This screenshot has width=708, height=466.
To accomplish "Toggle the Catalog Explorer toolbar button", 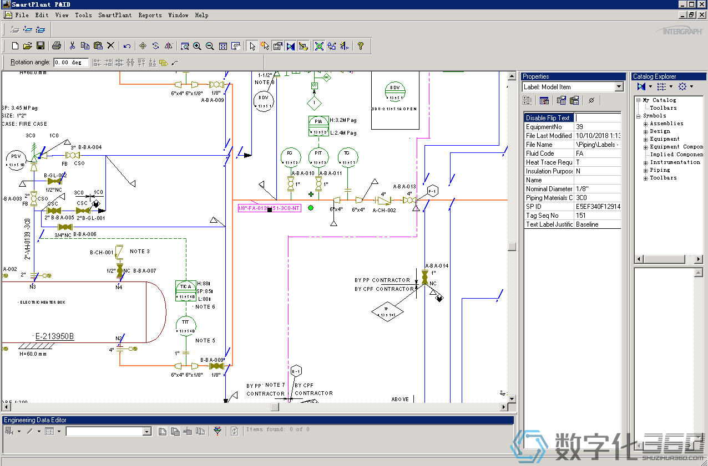I will [x=290, y=46].
